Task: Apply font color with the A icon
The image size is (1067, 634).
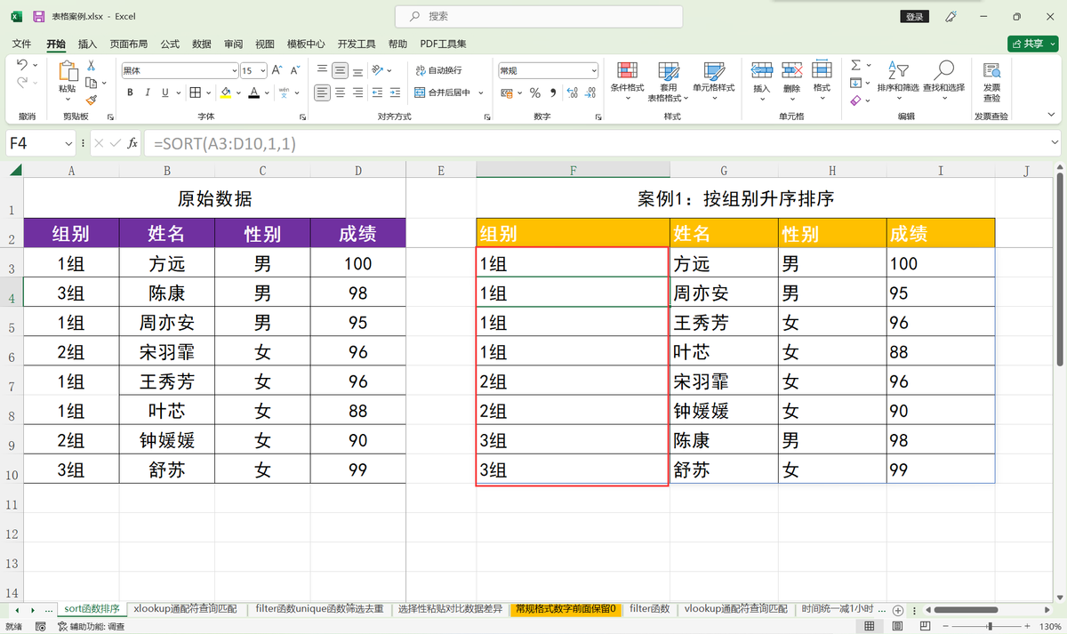Action: tap(254, 92)
